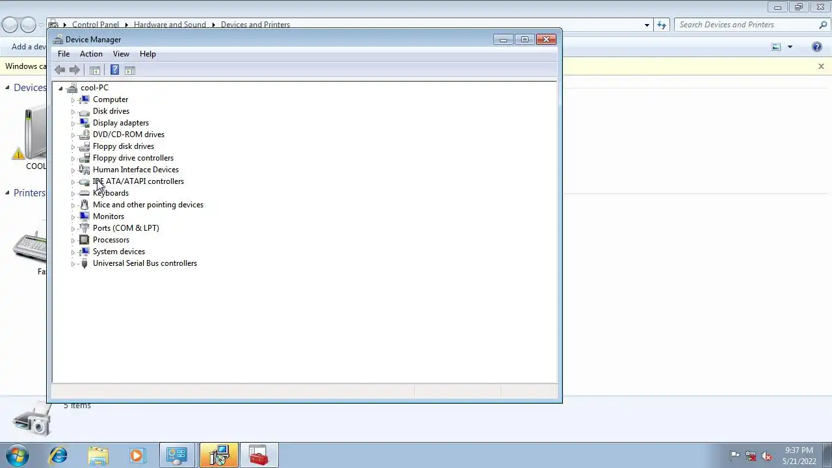Expand the Monitors node
Image resolution: width=832 pixels, height=468 pixels.
pos(73,217)
